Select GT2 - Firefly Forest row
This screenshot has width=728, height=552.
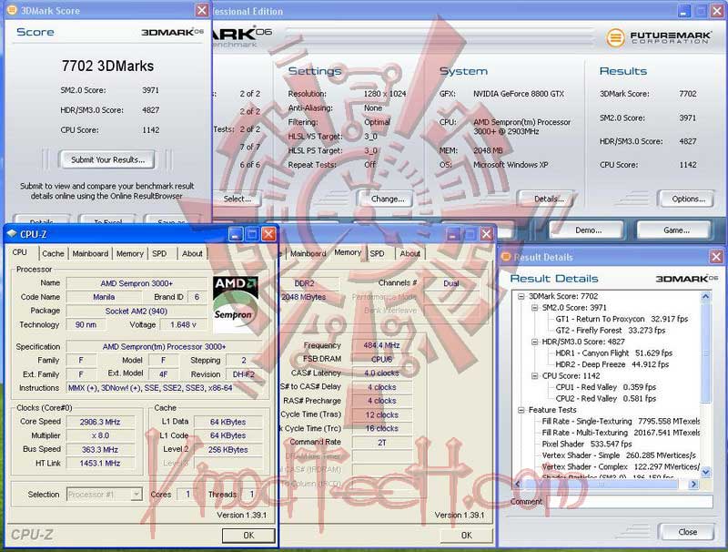[x=610, y=331]
